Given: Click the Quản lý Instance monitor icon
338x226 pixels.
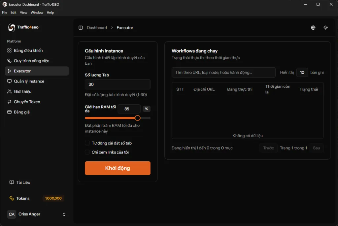Looking at the screenshot, I should pyautogui.click(x=9, y=81).
